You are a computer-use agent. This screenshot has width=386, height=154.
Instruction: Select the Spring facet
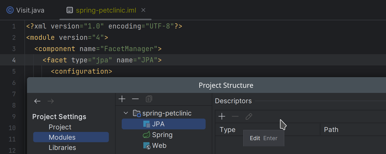point(162,135)
